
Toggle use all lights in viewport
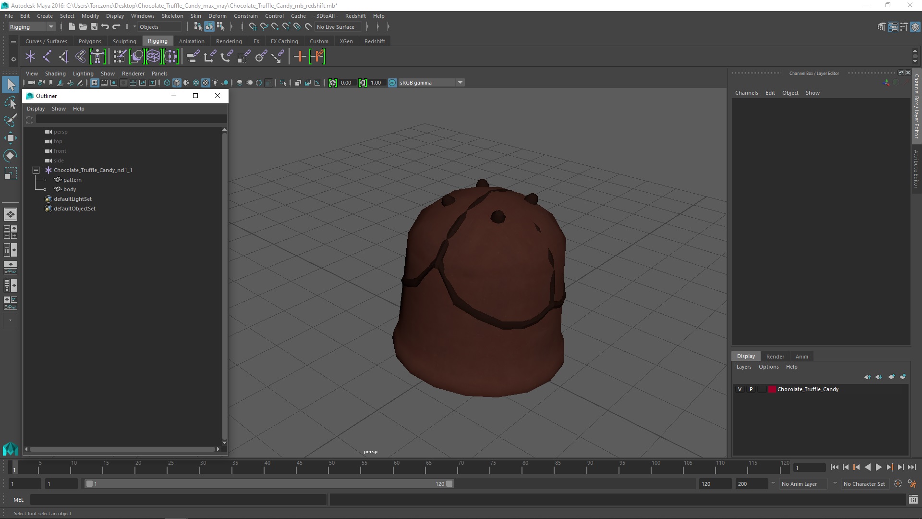click(215, 83)
